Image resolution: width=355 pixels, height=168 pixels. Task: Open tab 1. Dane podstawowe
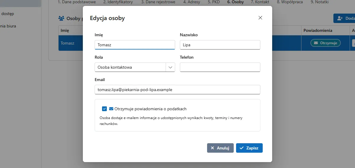(x=77, y=2)
